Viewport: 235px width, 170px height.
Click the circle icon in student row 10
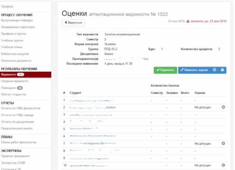click(x=223, y=165)
